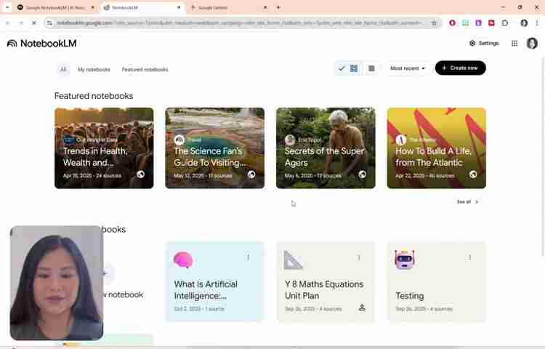Open the Testing notebook
Viewport: 545px width, 349px height.
[437, 282]
